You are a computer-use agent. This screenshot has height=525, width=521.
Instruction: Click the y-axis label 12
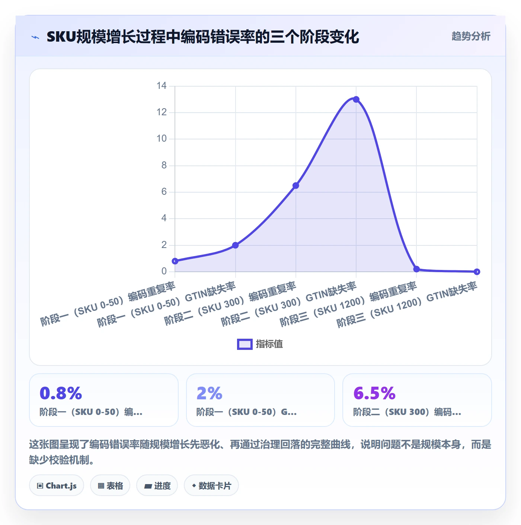coord(162,112)
